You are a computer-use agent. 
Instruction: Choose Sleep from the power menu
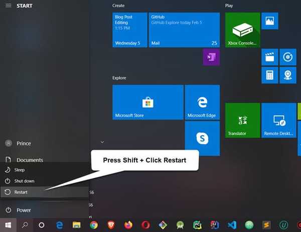pos(45,170)
